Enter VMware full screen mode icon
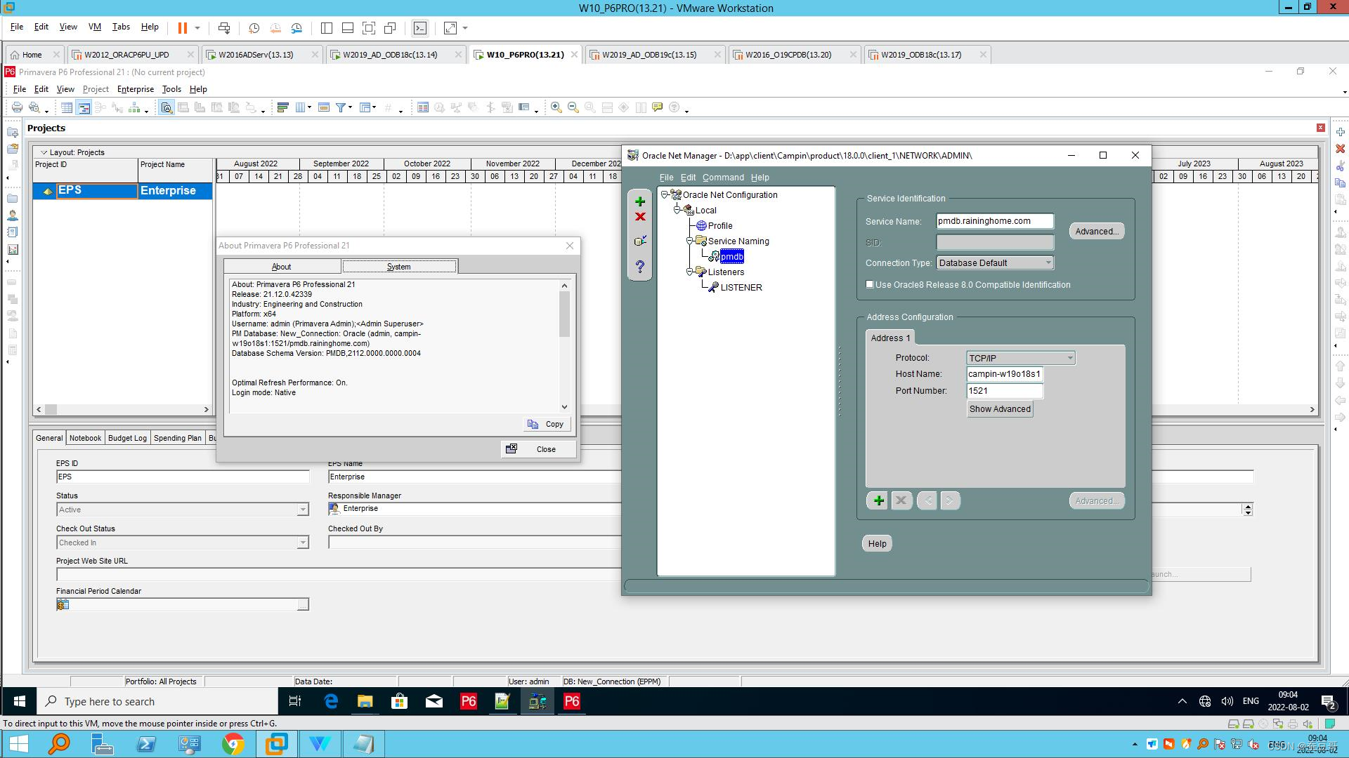Screen dimensions: 1349x758 pos(369,28)
